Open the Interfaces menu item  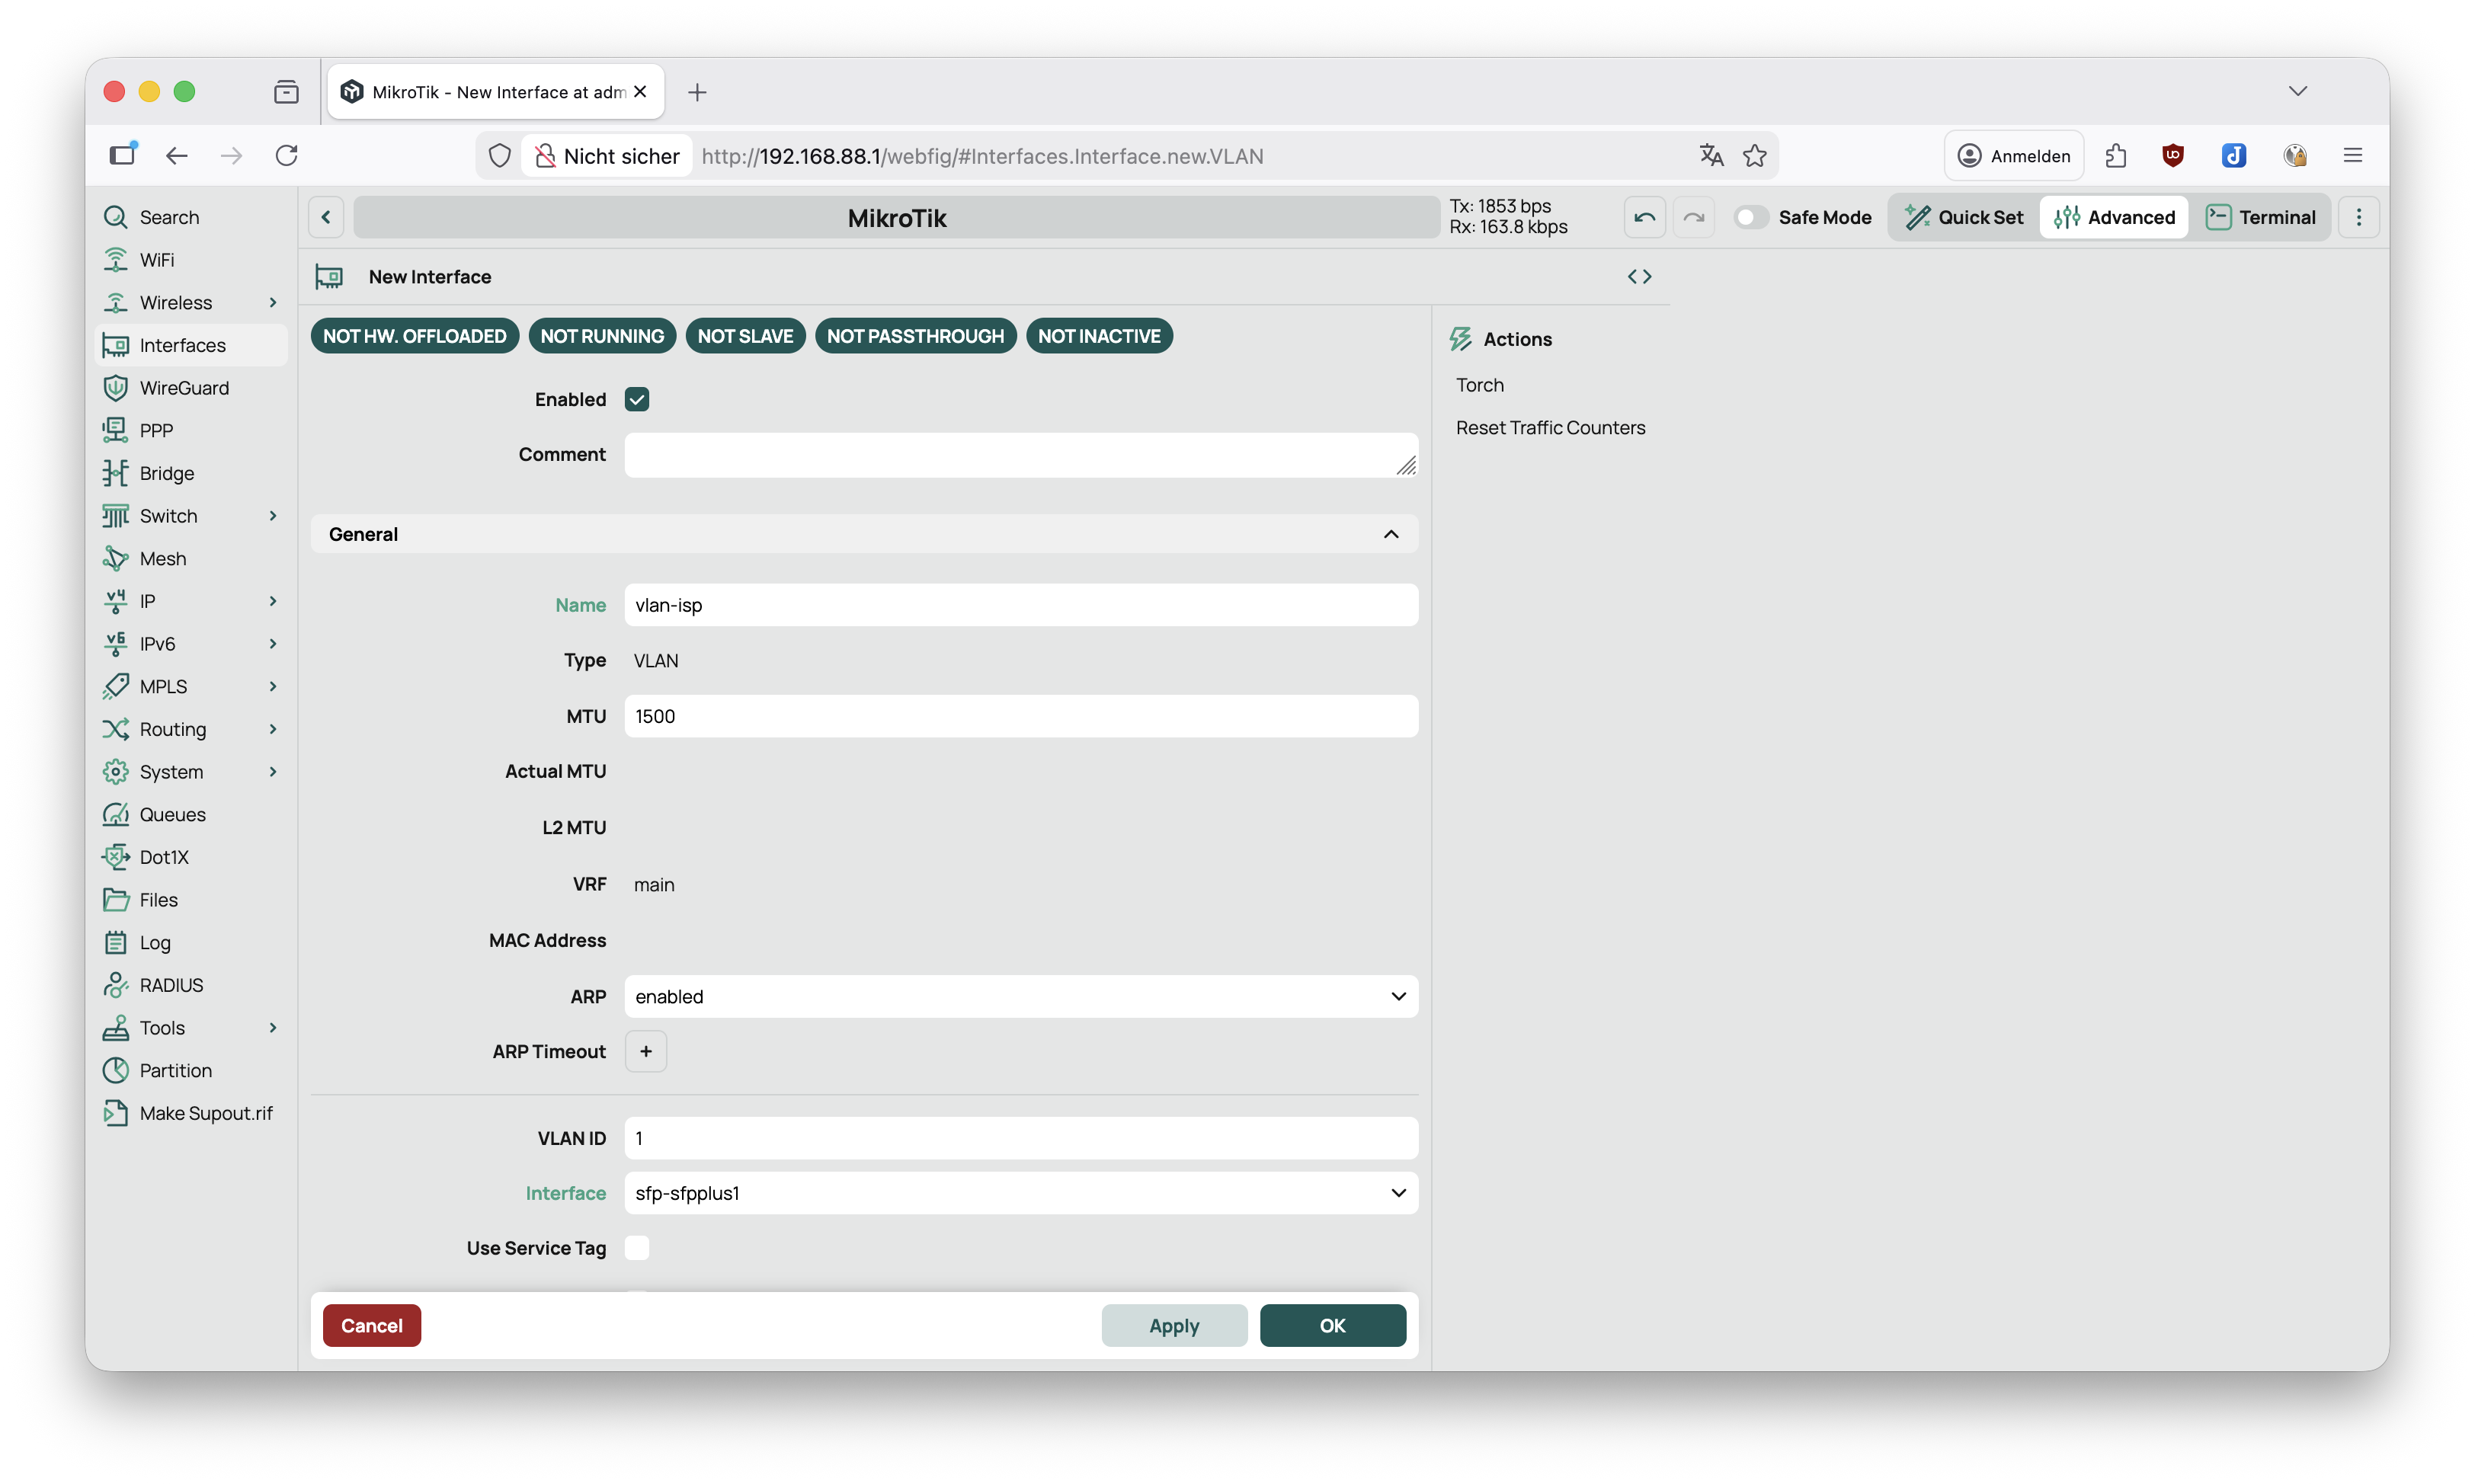191,345
